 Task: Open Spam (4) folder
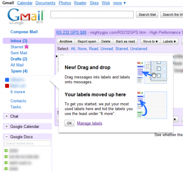[x=19, y=71]
